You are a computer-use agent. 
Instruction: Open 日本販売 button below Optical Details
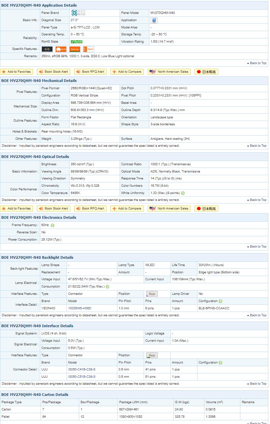[x=206, y=209]
